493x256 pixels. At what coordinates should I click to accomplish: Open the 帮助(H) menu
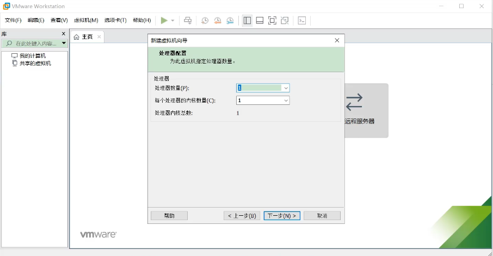tap(142, 21)
